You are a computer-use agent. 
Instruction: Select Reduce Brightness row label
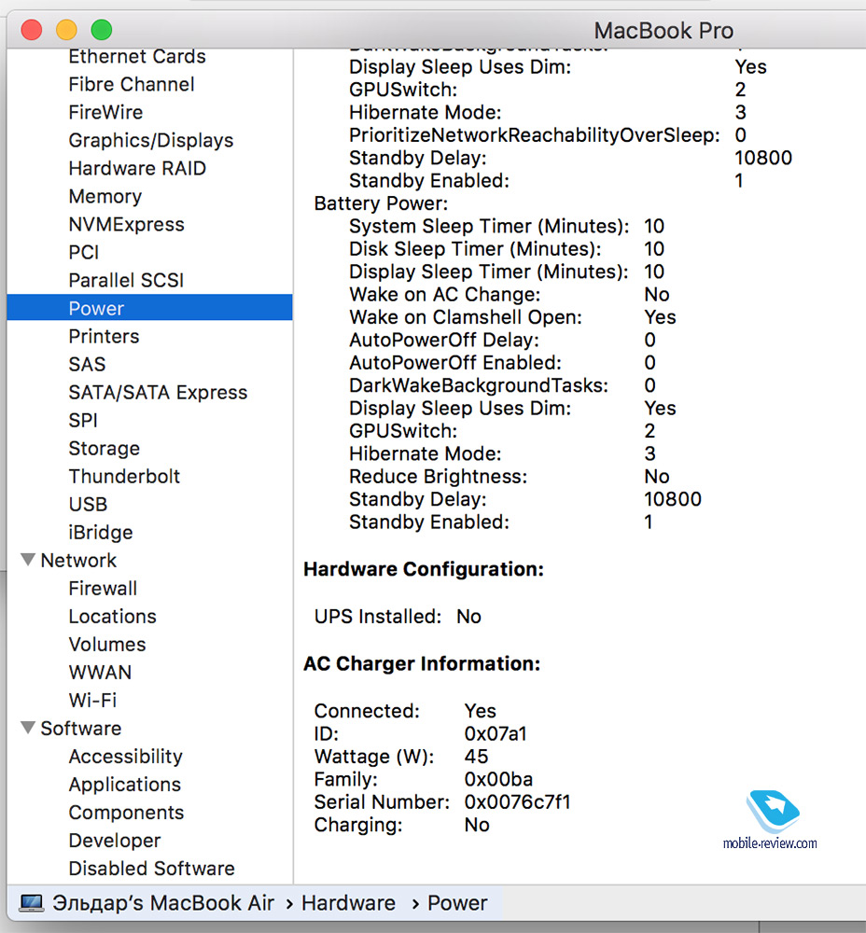(x=438, y=477)
